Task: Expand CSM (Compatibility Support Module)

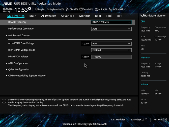Action: coord(27,76)
